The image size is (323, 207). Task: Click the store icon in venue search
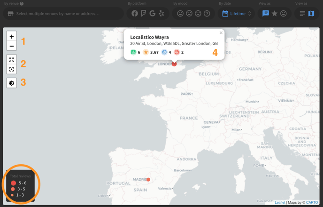(x=10, y=14)
